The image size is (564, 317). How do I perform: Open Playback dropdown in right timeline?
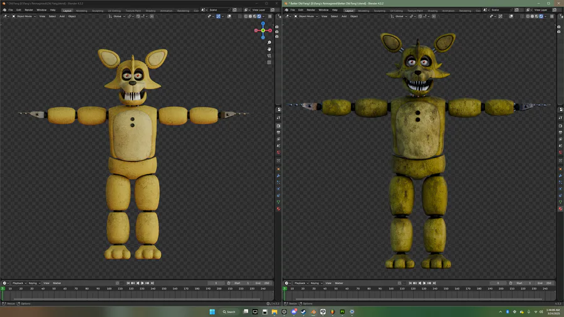coord(301,283)
